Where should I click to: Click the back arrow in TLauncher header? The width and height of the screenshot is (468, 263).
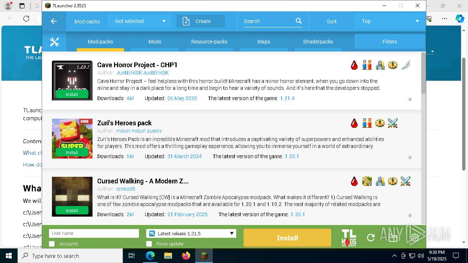(x=54, y=21)
